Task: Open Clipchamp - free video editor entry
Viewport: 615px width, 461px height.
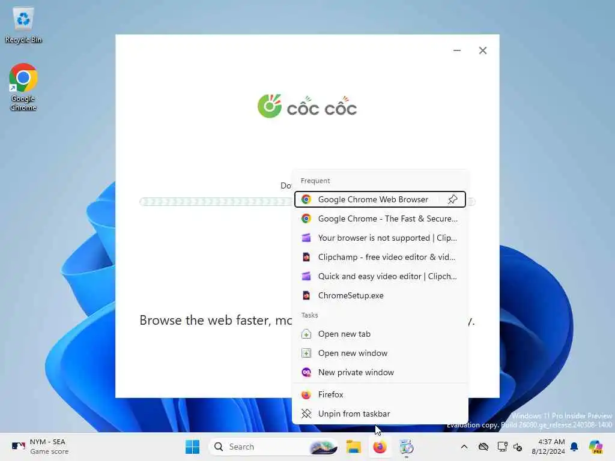Action: (380, 257)
